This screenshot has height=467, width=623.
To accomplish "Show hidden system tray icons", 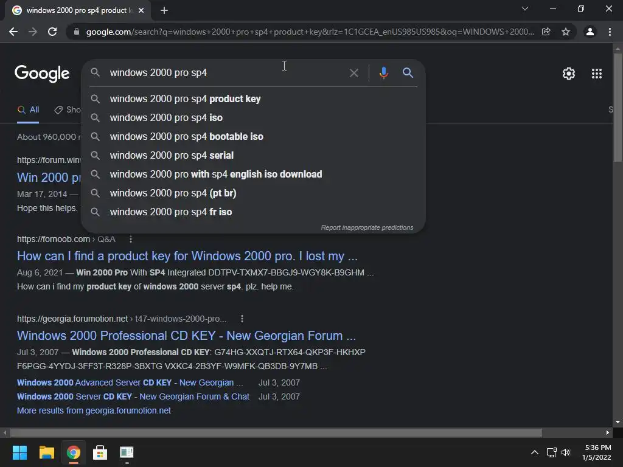I will (535, 452).
